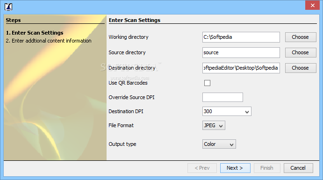
Task: Open the File Format JPEG dropdown
Action: tap(214, 125)
